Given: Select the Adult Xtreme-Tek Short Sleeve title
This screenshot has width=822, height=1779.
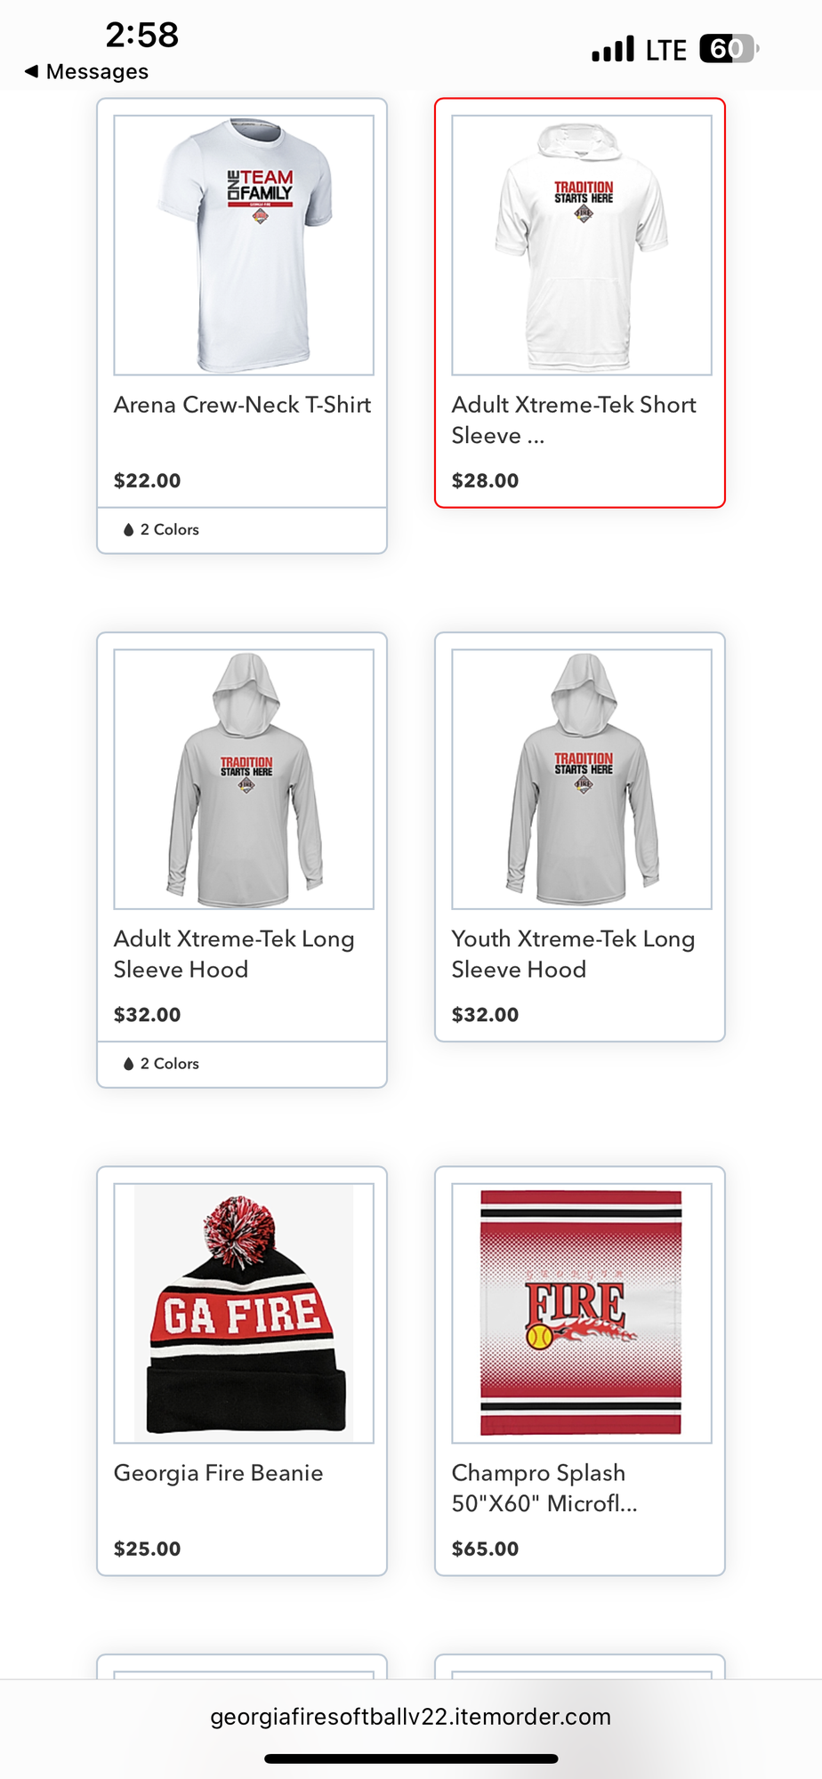Looking at the screenshot, I should pyautogui.click(x=574, y=420).
